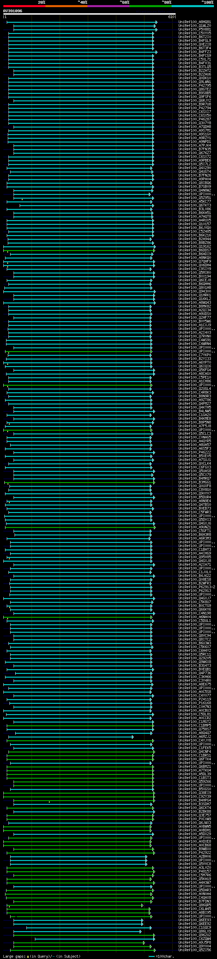Screen dimensions: 217x959
Task: Click the purple ~60% identity legend segment
Action: tap(108, 6)
